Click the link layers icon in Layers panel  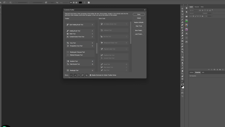click(x=209, y=70)
